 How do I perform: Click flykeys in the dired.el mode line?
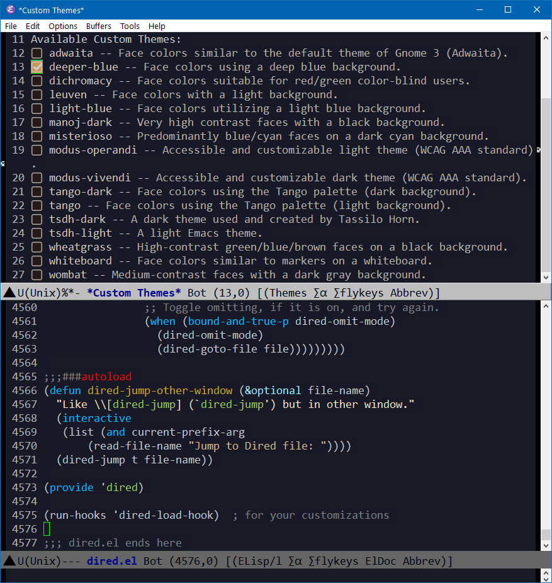click(x=334, y=561)
